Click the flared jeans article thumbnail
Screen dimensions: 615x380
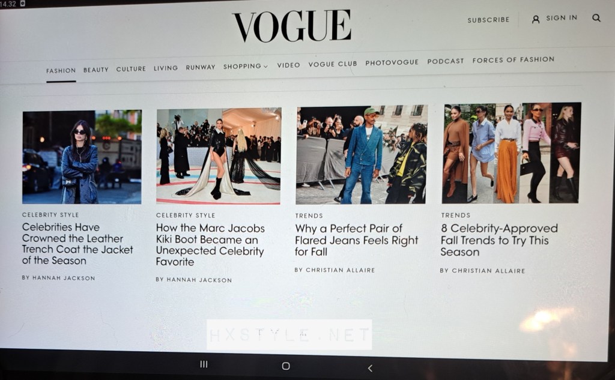(x=361, y=155)
